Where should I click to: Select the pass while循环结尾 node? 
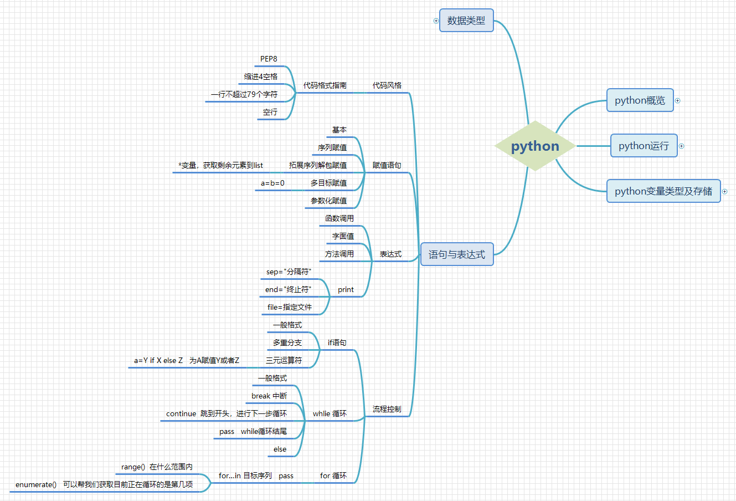tap(253, 431)
